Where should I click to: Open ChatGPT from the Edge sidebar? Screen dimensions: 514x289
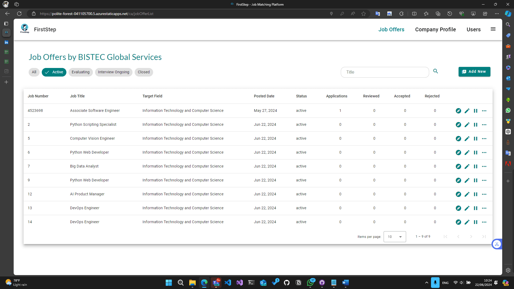(508, 132)
